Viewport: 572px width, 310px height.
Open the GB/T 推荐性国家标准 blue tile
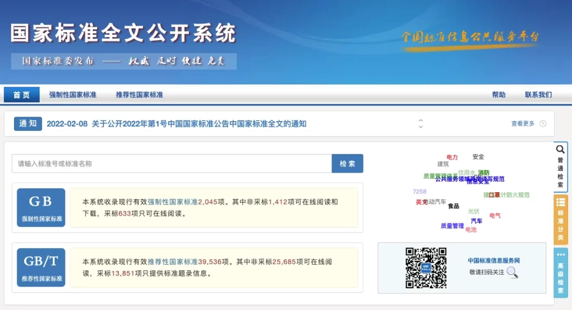(41, 268)
